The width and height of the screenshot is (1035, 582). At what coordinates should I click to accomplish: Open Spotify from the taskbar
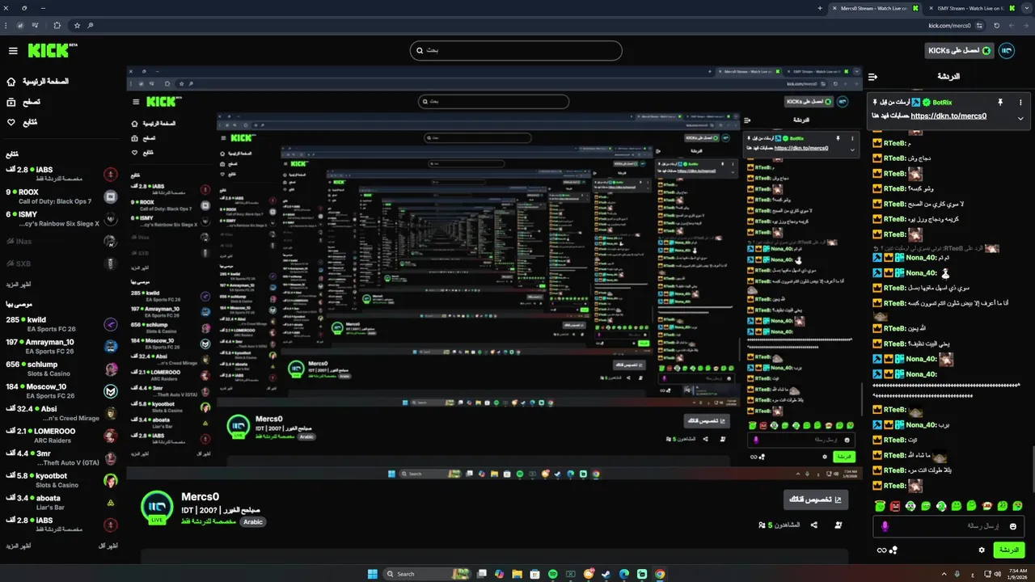tap(553, 574)
